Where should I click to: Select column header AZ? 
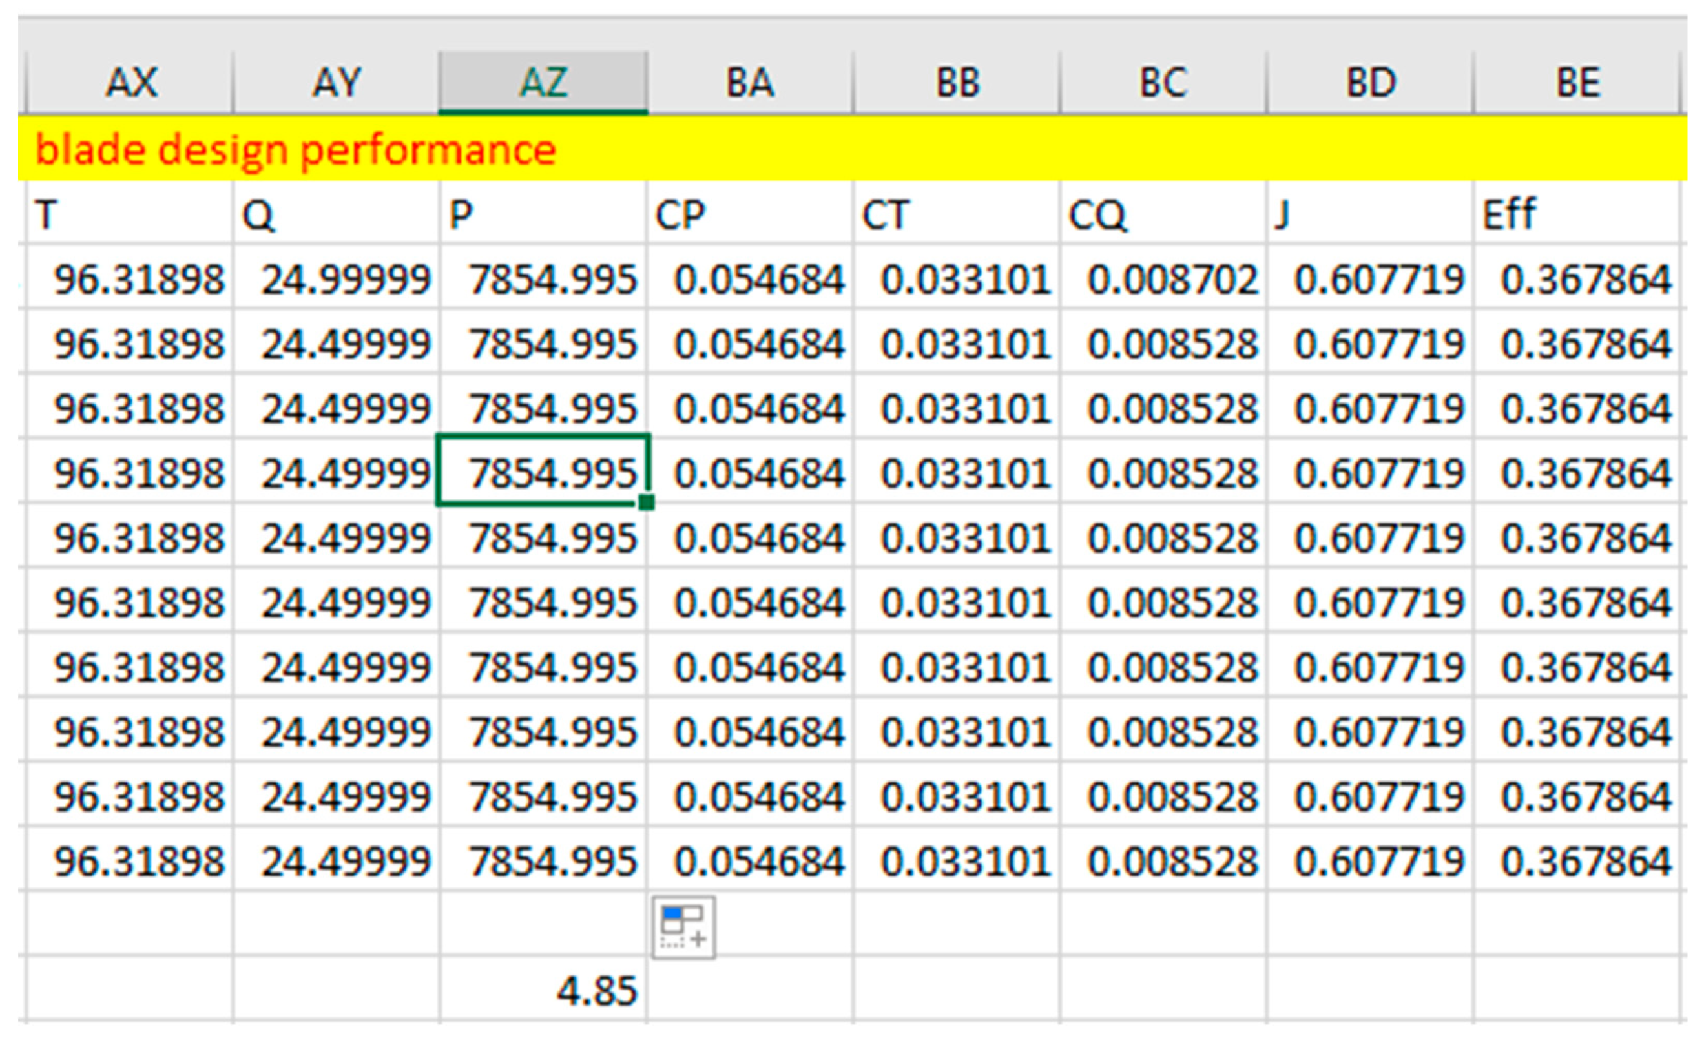point(543,83)
